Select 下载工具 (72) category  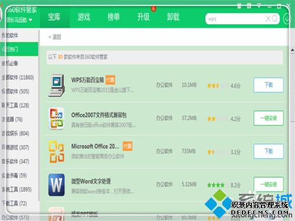(19, 203)
